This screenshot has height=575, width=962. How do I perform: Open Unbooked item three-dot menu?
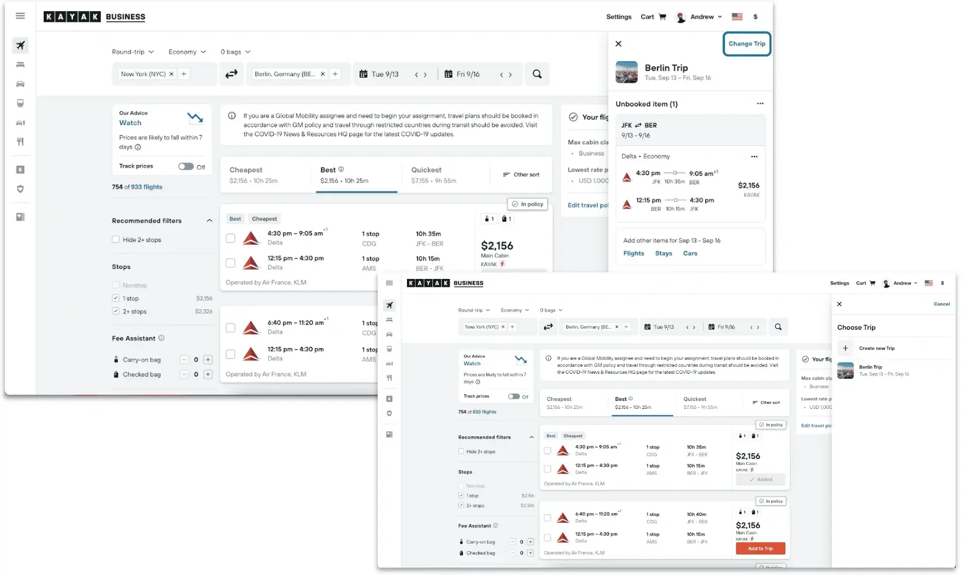pos(760,103)
